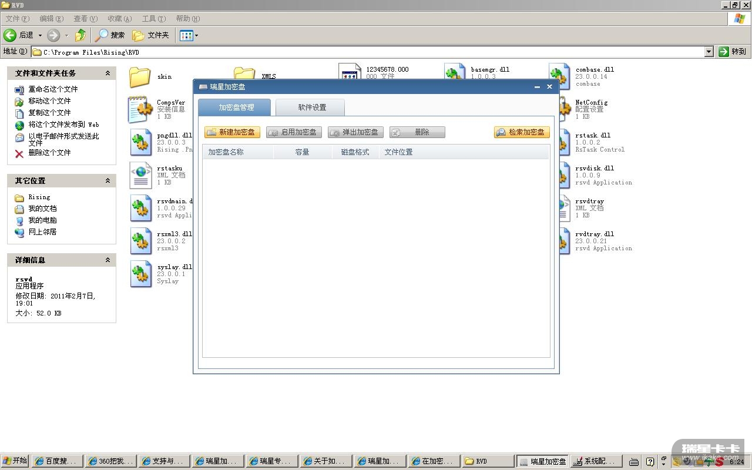This screenshot has width=752, height=470.
Task: Click the 新建加密盘 button in 瑞星加密盘
Action: pos(232,132)
